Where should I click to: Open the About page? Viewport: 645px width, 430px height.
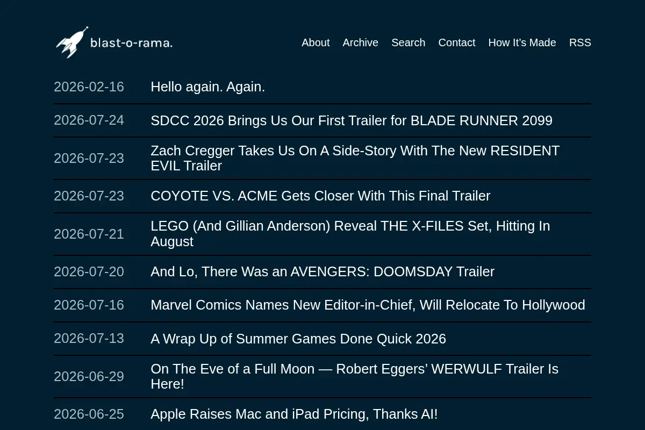pos(316,42)
